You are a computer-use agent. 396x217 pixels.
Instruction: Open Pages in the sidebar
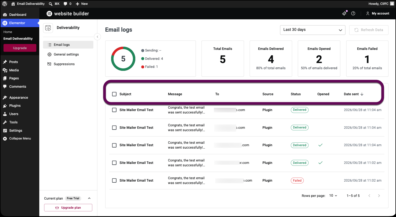pyautogui.click(x=20, y=78)
